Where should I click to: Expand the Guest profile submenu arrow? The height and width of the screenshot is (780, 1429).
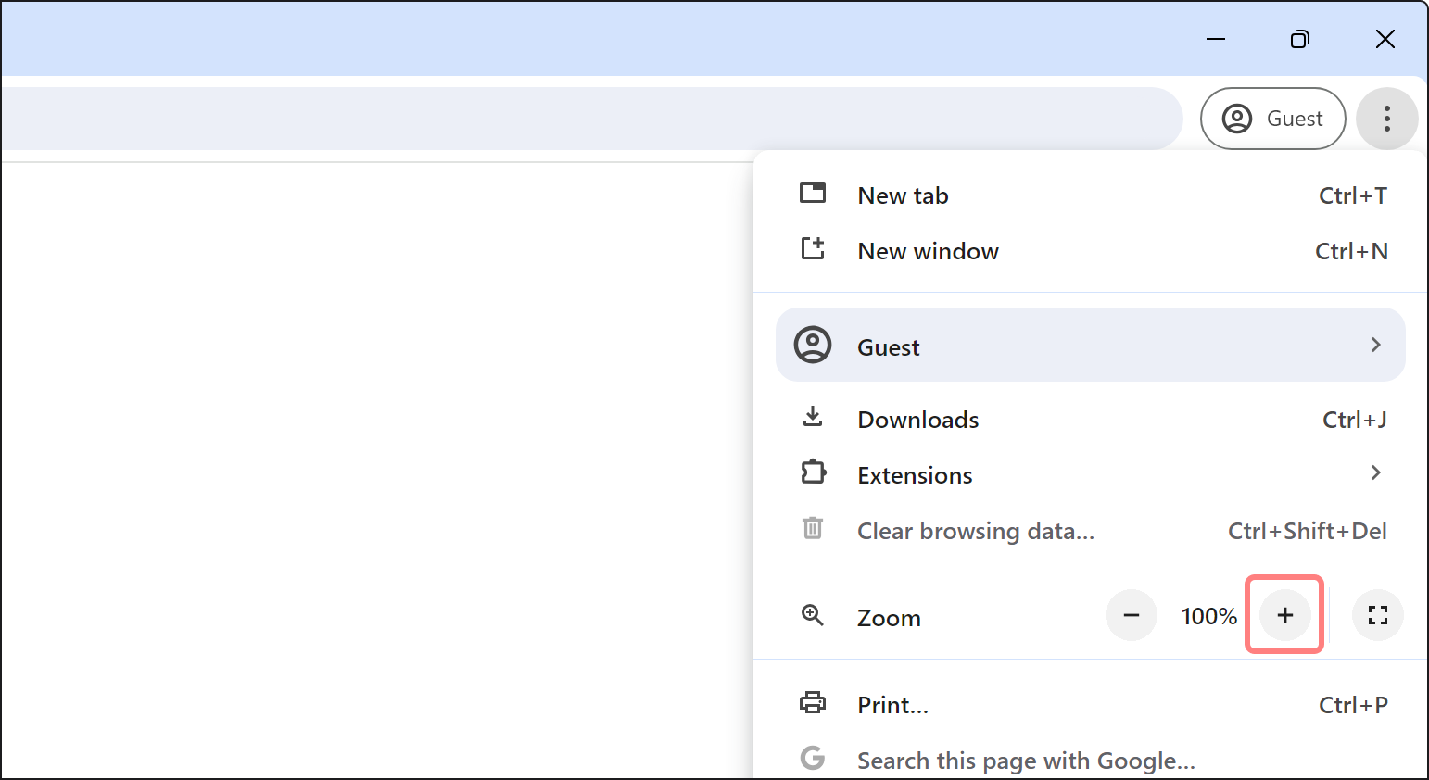1375,346
